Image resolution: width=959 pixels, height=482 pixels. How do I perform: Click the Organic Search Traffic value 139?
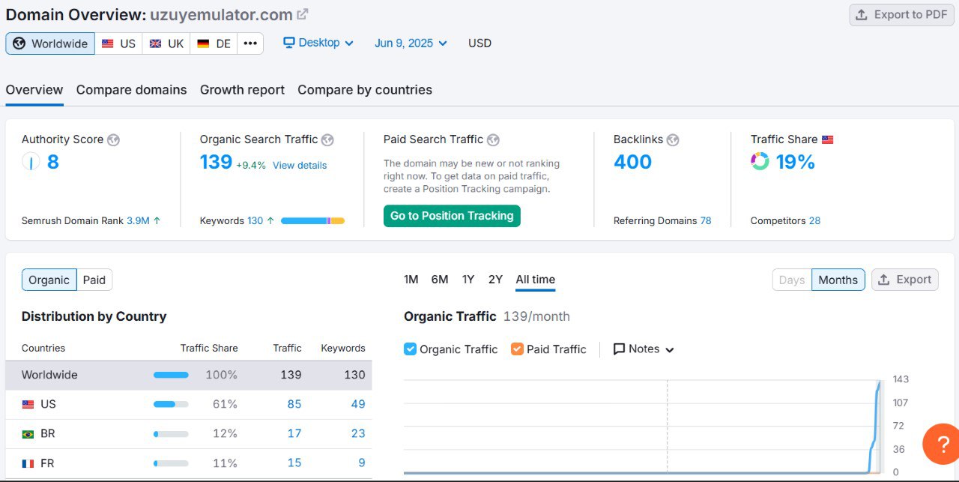point(216,162)
